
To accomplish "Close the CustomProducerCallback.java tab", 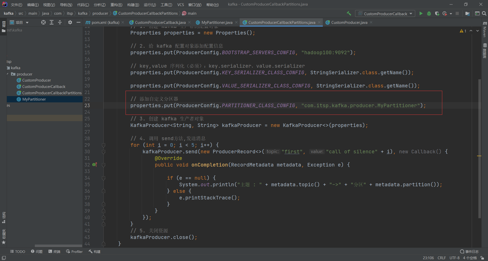I will [x=189, y=22].
